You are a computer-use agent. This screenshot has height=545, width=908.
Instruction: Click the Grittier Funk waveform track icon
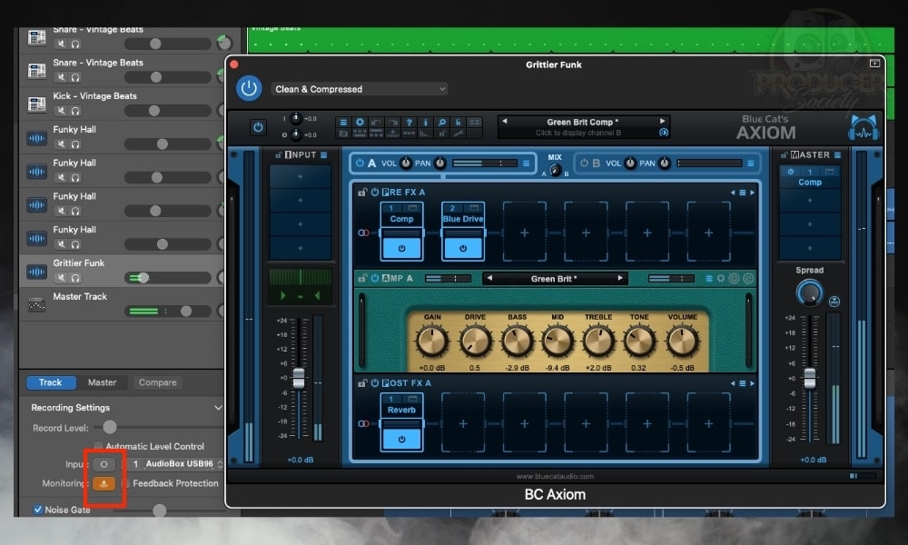point(36,271)
